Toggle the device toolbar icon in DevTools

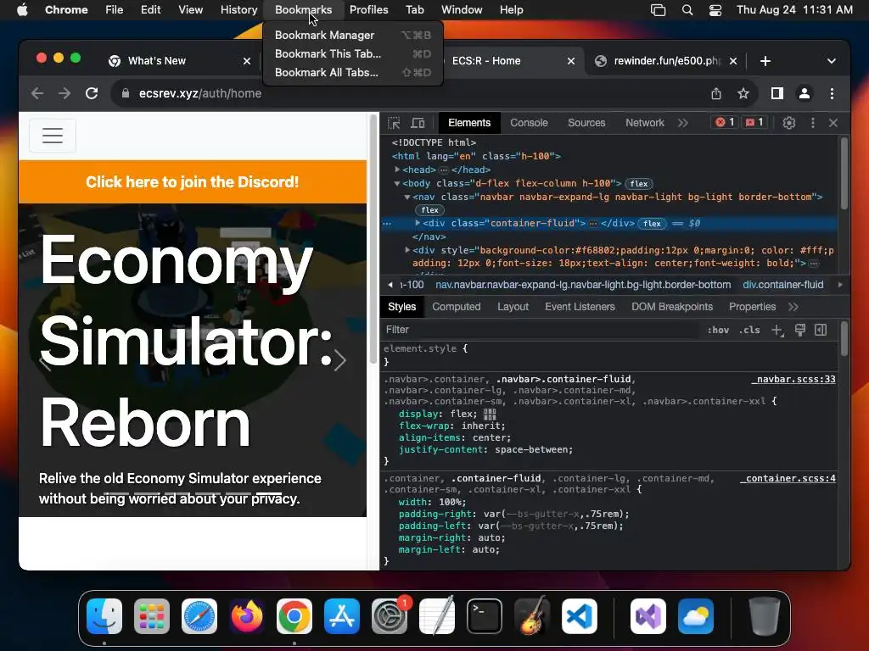click(418, 123)
